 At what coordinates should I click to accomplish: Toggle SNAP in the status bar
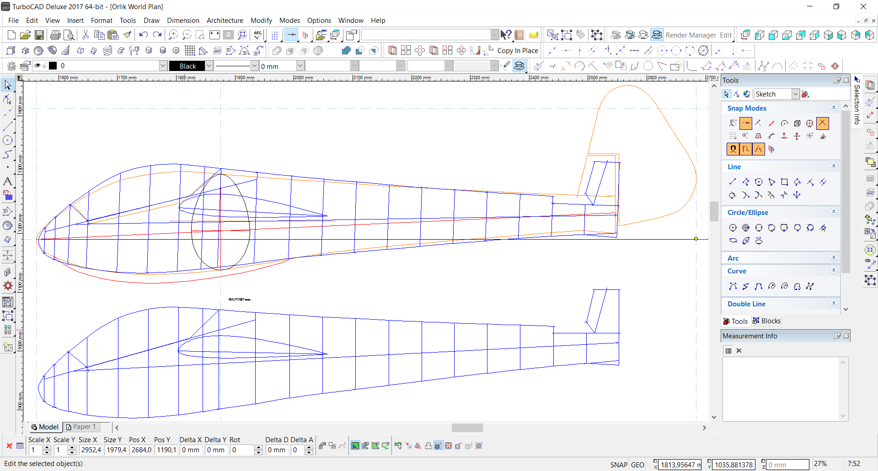(x=618, y=465)
